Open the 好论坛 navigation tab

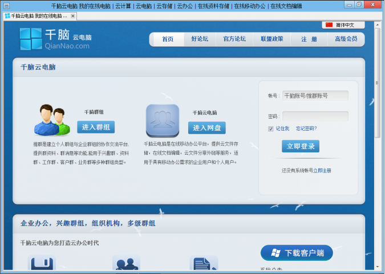point(200,39)
